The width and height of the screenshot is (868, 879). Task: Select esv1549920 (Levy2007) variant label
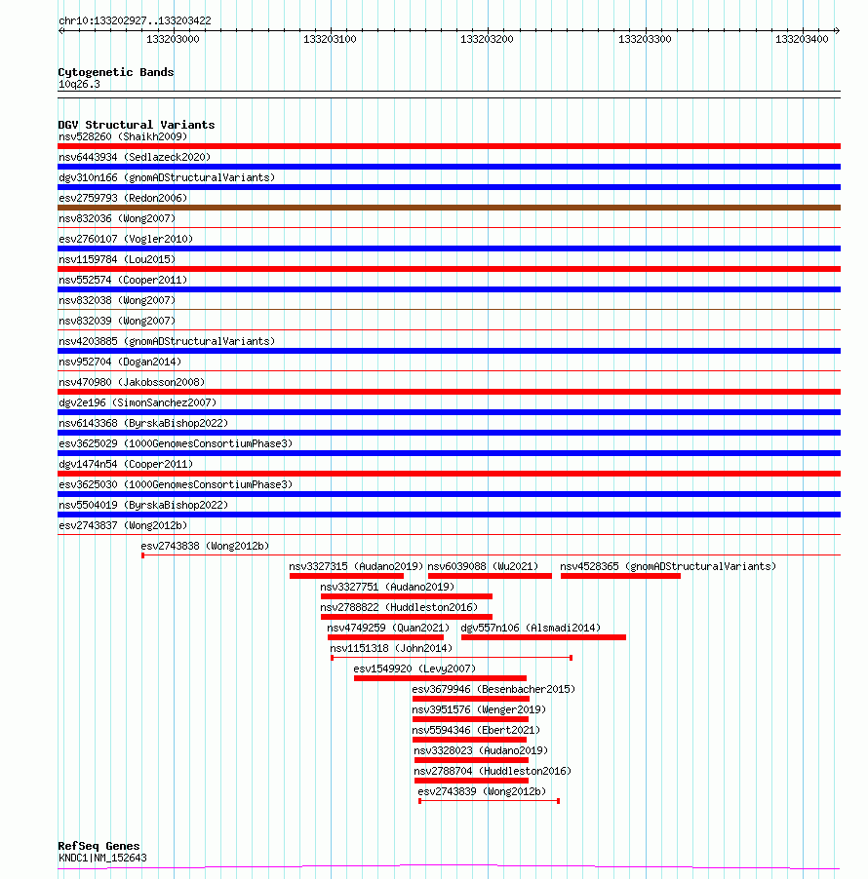point(414,669)
